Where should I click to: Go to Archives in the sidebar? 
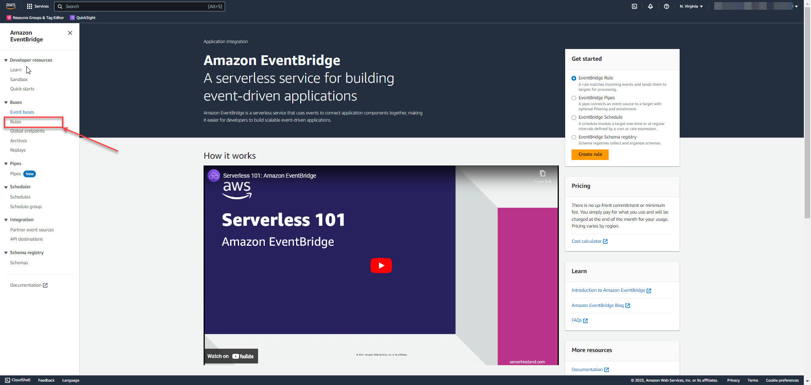19,141
